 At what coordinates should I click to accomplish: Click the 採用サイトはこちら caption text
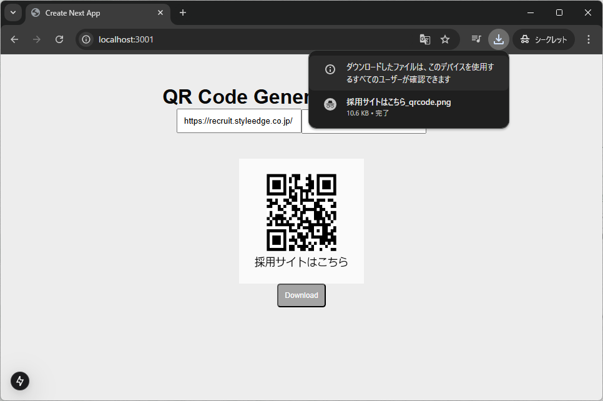click(301, 262)
